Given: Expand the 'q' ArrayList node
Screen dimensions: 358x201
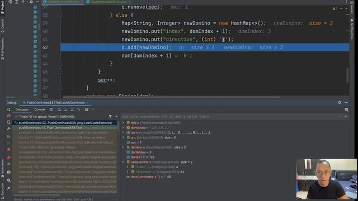Looking at the screenshot, I should (x=123, y=137).
